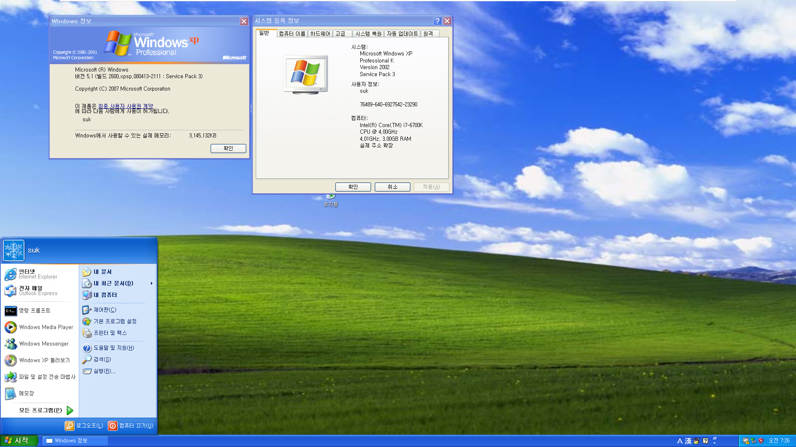The image size is (796, 447).
Task: Open the Command Prompt (명령 프롬프트)
Action: click(x=40, y=310)
